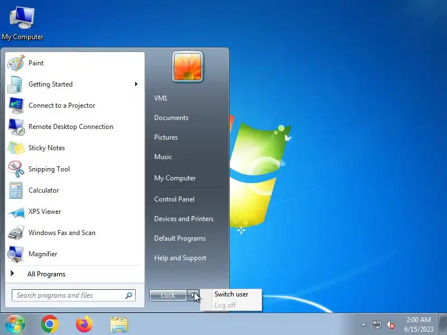Click the Windows Fax and Scan label
Screen dimensions: 447x335
[x=62, y=233]
